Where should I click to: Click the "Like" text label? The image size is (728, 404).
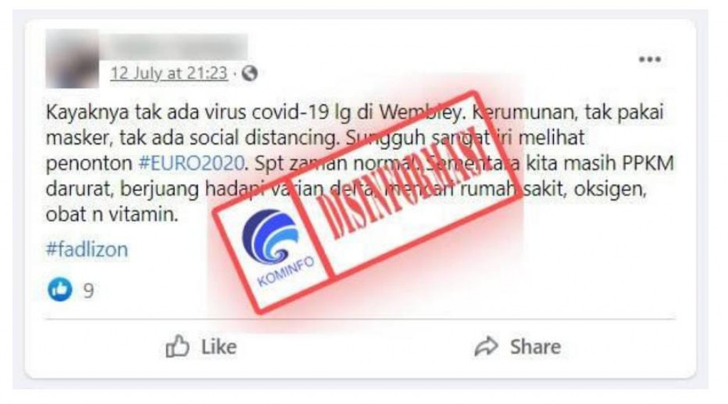[219, 347]
